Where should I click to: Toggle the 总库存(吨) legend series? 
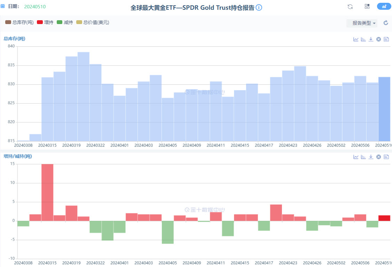(19, 22)
